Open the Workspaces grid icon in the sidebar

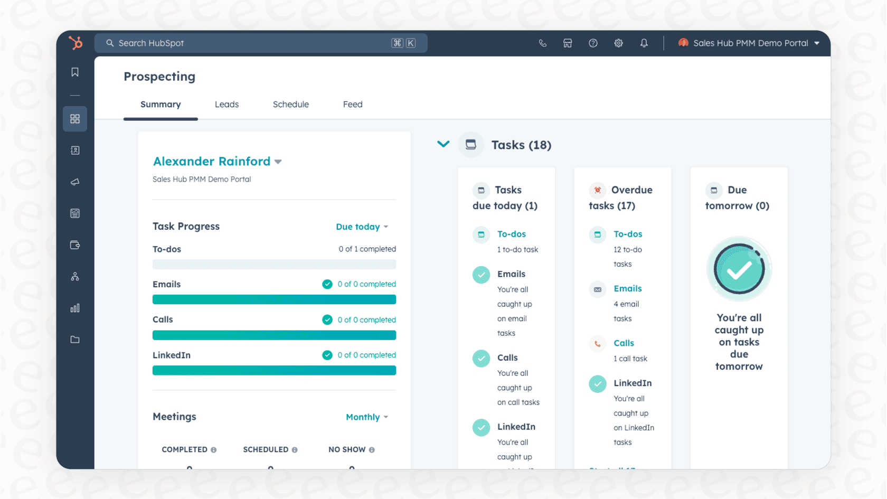(x=74, y=118)
